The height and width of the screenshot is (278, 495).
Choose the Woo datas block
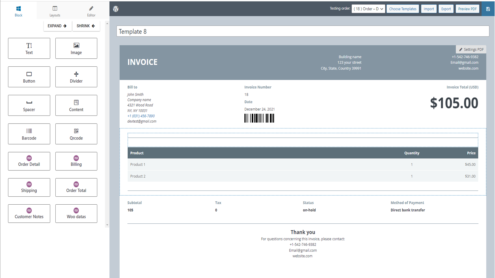pyautogui.click(x=76, y=214)
